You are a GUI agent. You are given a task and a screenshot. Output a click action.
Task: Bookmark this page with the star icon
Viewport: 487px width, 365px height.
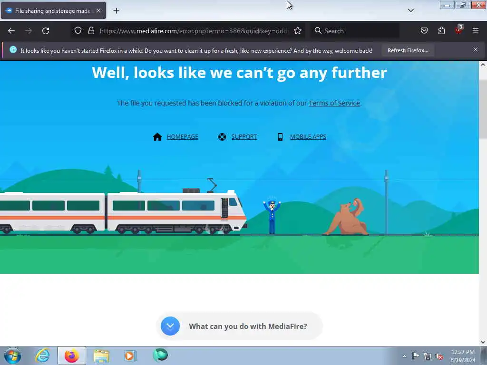[x=298, y=30]
